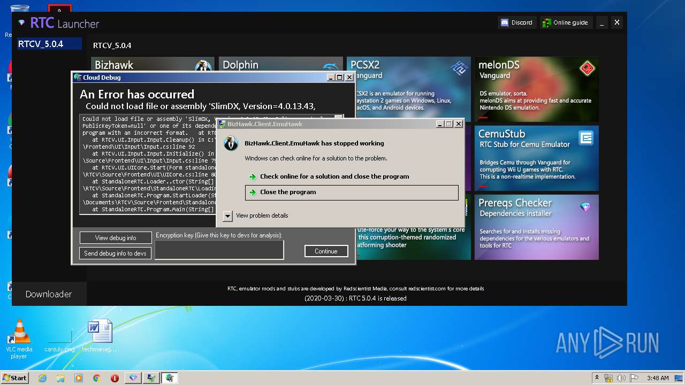Image resolution: width=685 pixels, height=385 pixels.
Task: Click the volume speaker tray icon
Action: 621,378
